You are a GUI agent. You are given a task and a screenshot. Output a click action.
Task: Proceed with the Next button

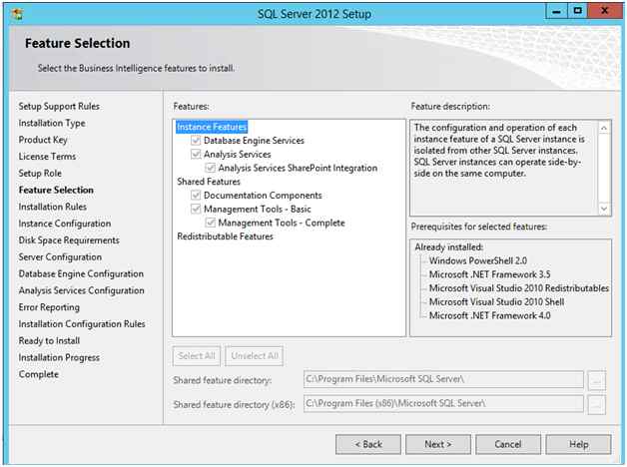(x=438, y=444)
